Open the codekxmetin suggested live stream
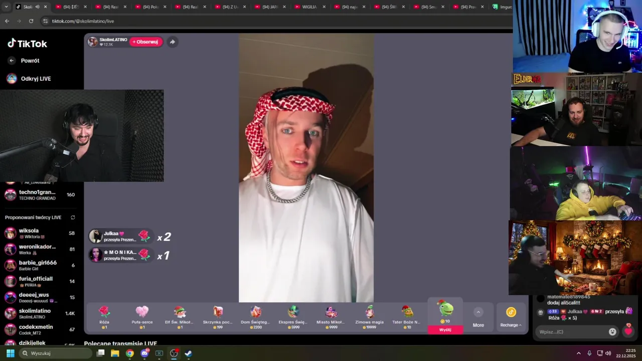 pos(40,329)
